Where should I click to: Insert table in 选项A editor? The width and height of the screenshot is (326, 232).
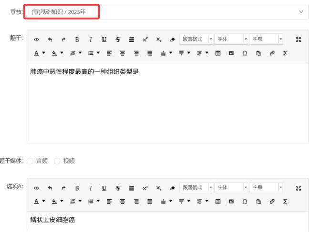click(218, 202)
